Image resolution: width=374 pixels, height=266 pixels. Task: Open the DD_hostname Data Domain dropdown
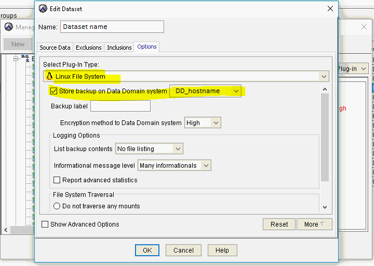(235, 91)
